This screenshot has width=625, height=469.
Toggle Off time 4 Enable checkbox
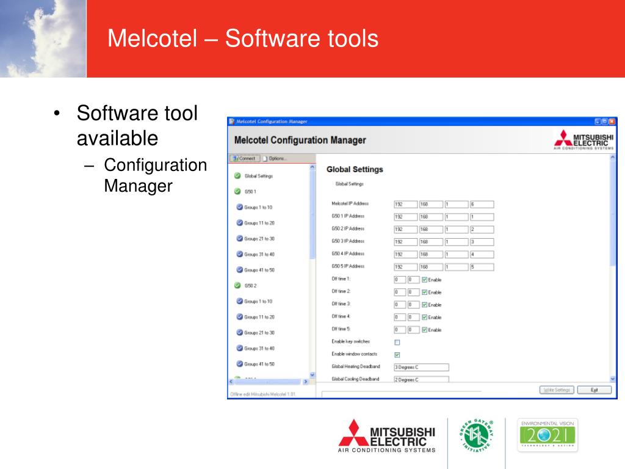(x=425, y=318)
